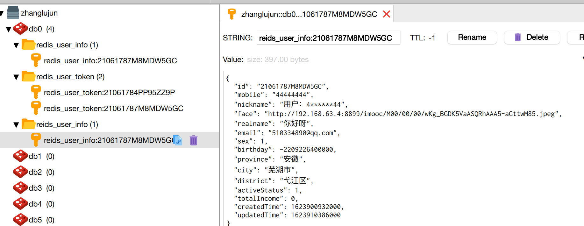Click the db5 database icon

[x=20, y=220]
